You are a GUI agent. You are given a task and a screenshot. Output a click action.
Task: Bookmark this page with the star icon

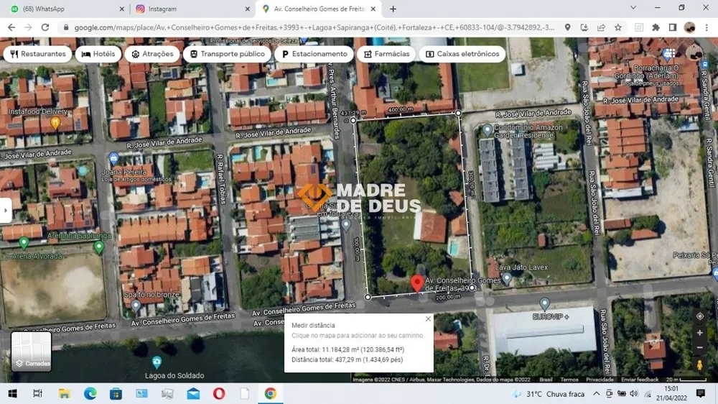(x=618, y=27)
